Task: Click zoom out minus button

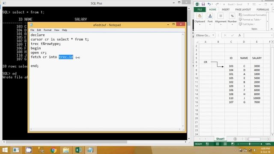Action: pyautogui.click(x=238, y=144)
